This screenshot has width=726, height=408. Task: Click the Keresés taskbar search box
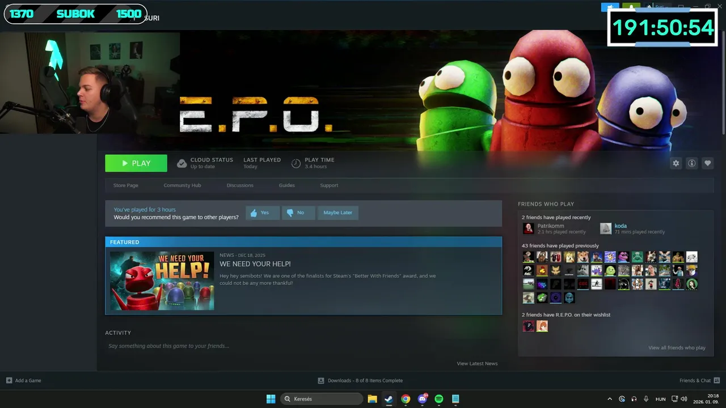coord(322,399)
